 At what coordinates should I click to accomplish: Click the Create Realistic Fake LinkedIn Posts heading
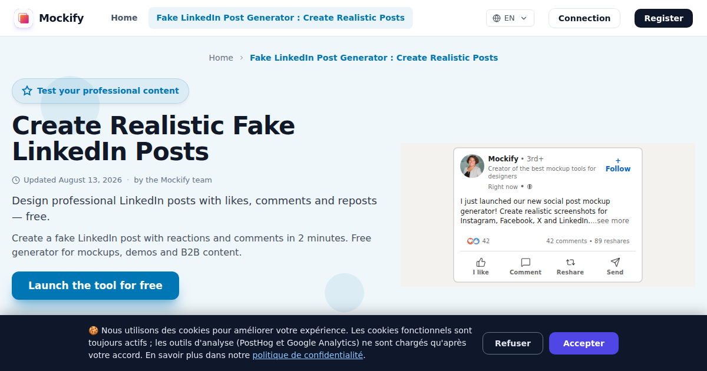(154, 138)
